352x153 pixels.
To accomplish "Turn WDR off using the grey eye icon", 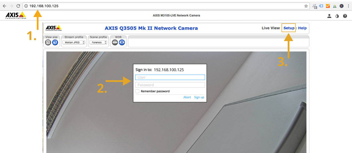I will [x=115, y=43].
